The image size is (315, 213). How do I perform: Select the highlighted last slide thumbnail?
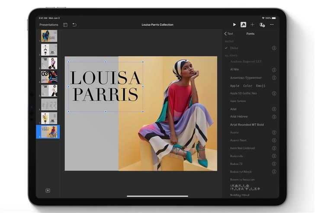pos(49,131)
